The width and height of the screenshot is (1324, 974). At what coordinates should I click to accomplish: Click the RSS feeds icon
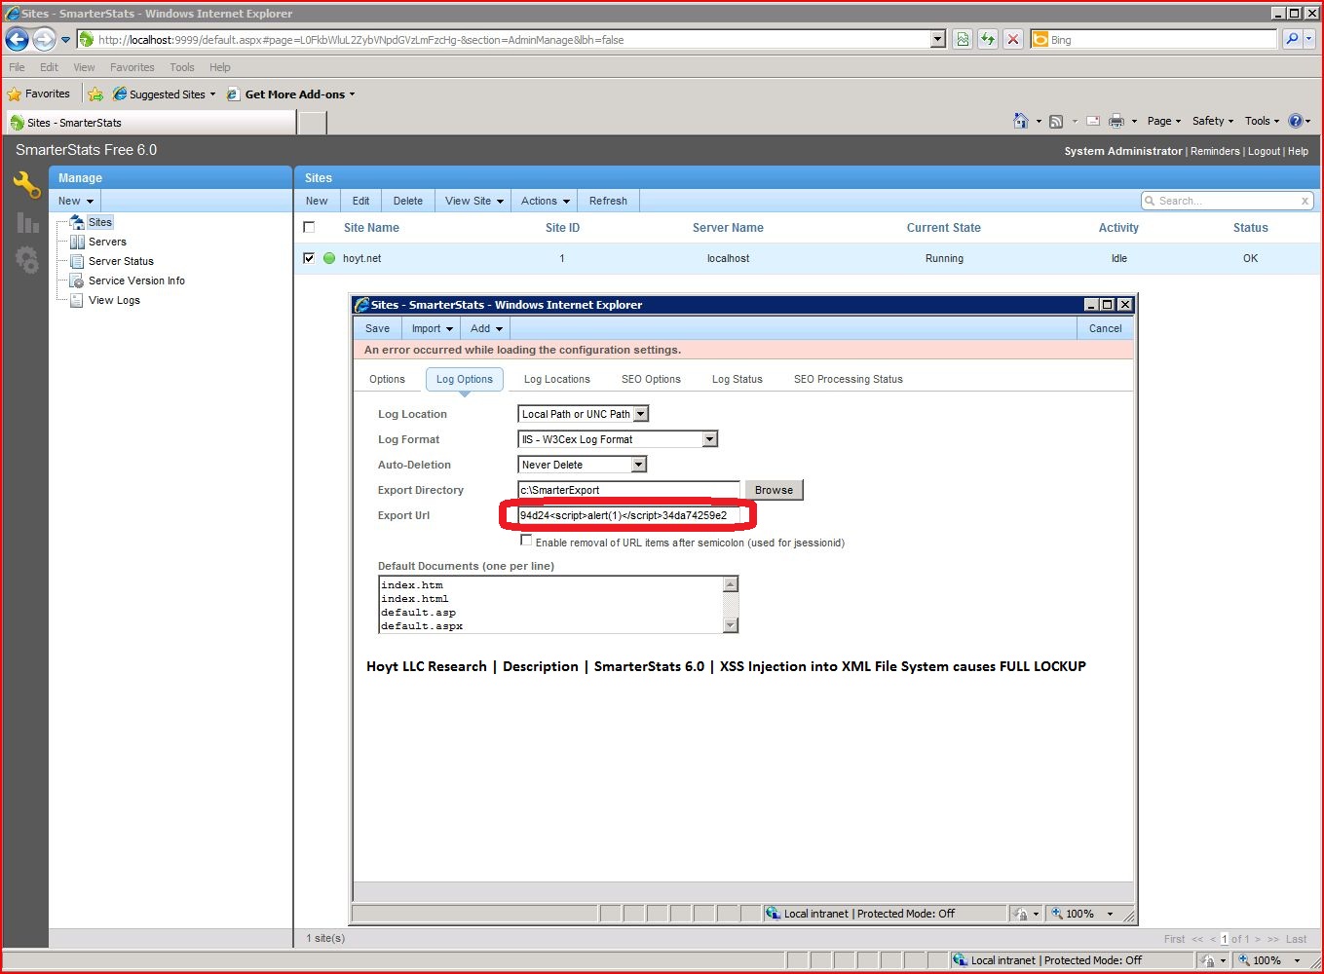1055,121
